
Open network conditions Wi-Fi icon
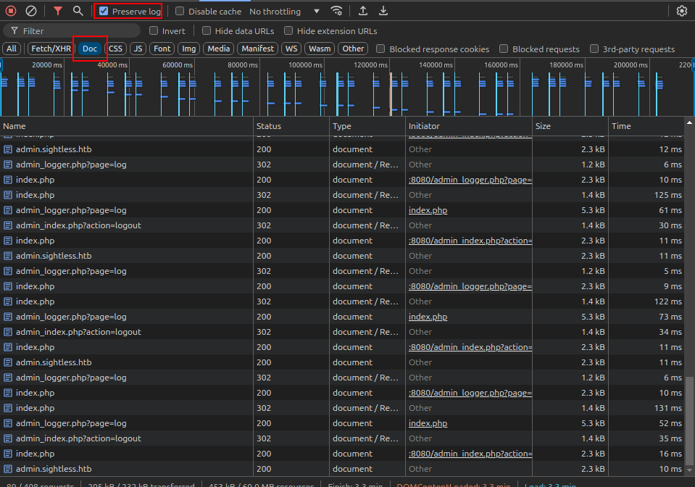(336, 11)
